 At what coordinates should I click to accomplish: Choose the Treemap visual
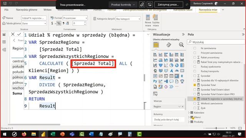point(182,66)
